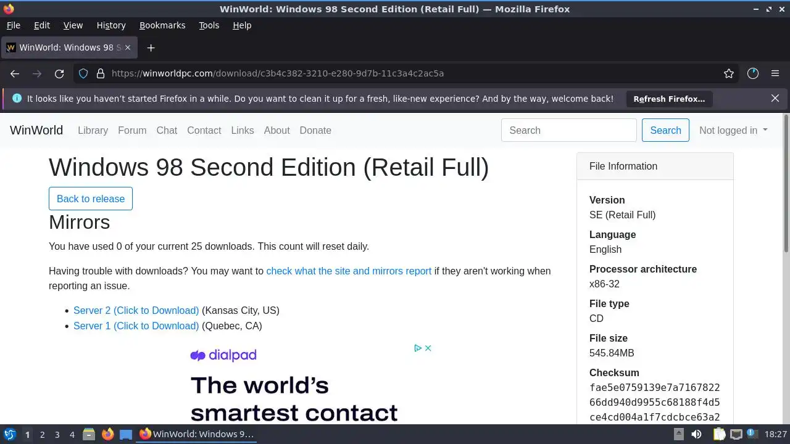Launch Firefox from the taskbar quick-launch icon

[107, 434]
